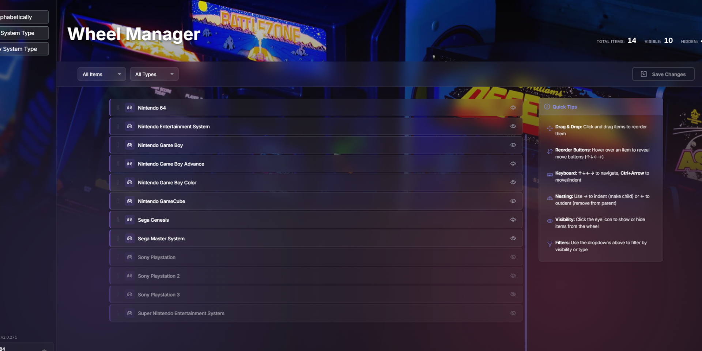Screen dimensions: 702x351
Task: Show hidden Sony Playstation 2 item
Action: tap(513, 276)
